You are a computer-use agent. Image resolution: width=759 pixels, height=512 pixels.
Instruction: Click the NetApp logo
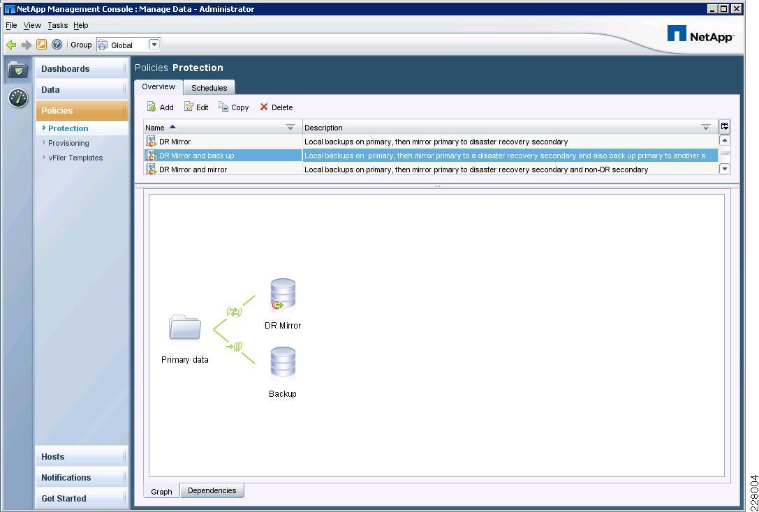pyautogui.click(x=700, y=34)
